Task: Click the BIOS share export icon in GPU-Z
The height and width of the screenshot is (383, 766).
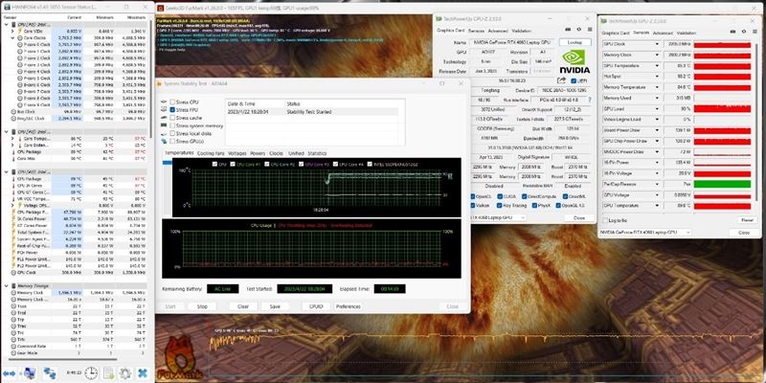Action: click(x=561, y=80)
